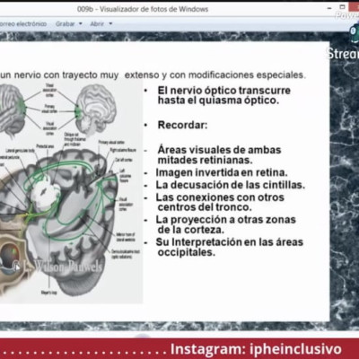Click the 'Imagen invertida en retina' line
The image size is (359, 359).
click(222, 172)
